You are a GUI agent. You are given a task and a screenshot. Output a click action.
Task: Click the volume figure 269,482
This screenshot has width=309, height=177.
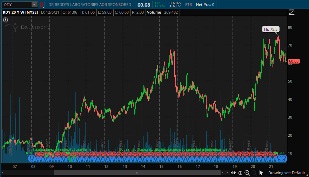click(171, 12)
